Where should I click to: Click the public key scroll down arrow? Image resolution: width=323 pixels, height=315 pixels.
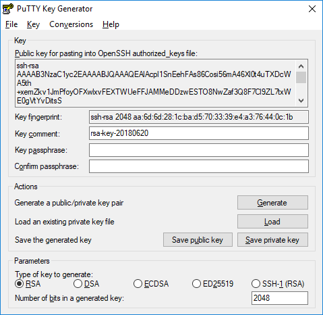[x=301, y=101]
